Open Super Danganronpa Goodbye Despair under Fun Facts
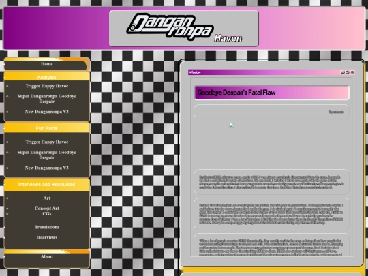The height and width of the screenshot is (276, 368). [x=47, y=155]
